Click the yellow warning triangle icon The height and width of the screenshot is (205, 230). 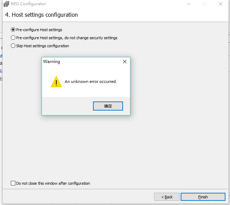click(x=56, y=82)
